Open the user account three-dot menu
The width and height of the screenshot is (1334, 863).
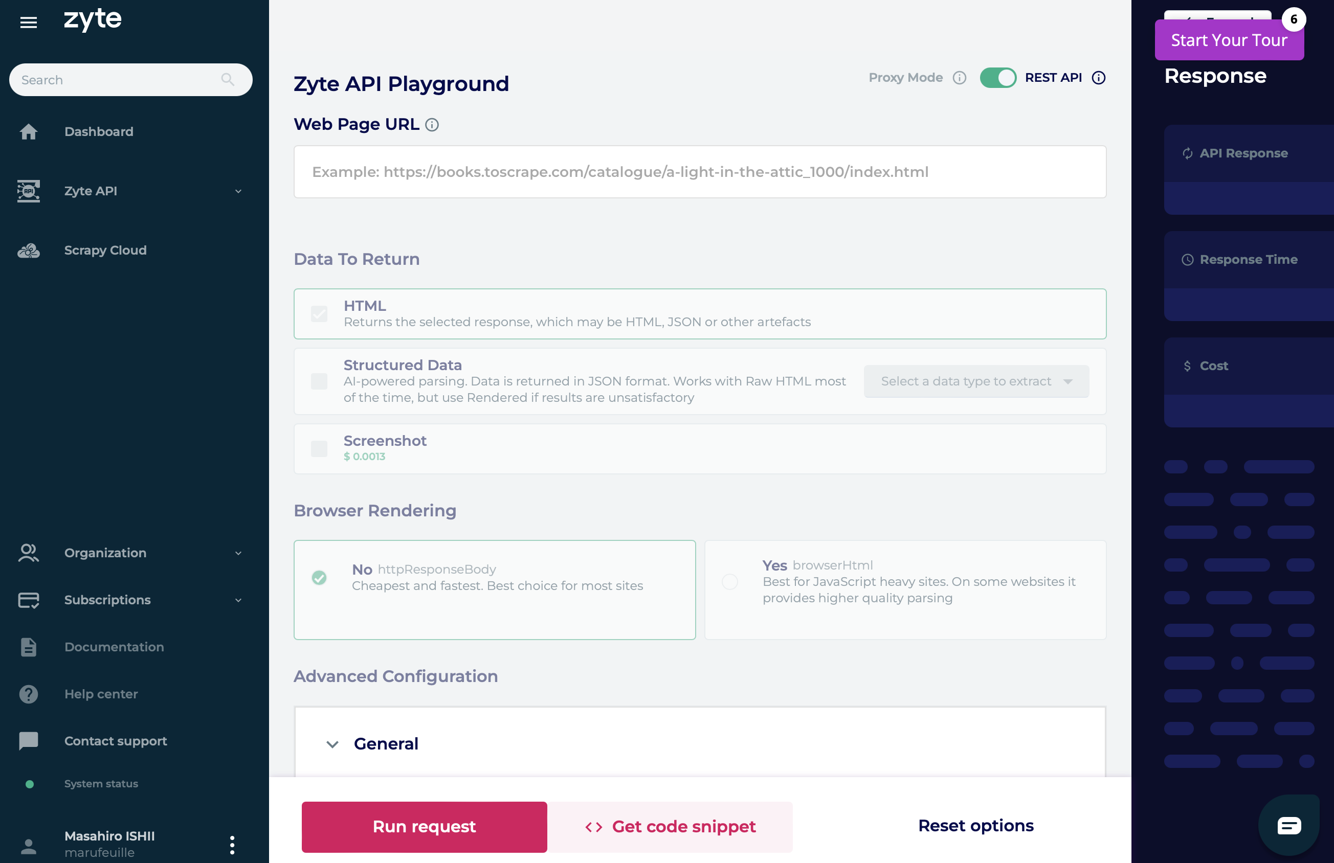pos(232,845)
